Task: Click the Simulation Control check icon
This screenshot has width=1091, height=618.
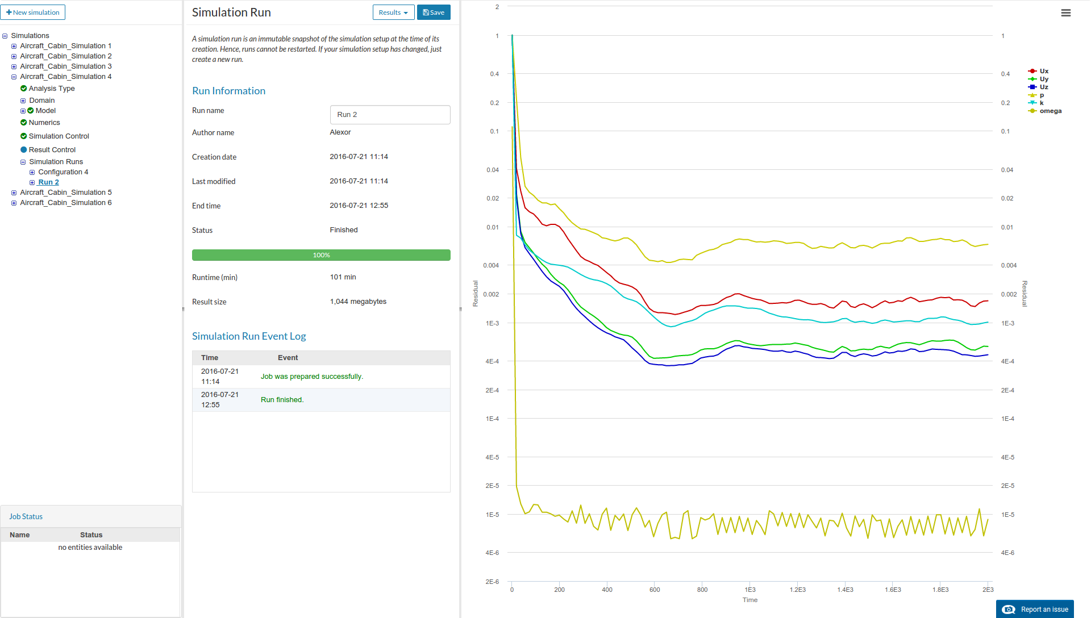Action: coord(23,136)
